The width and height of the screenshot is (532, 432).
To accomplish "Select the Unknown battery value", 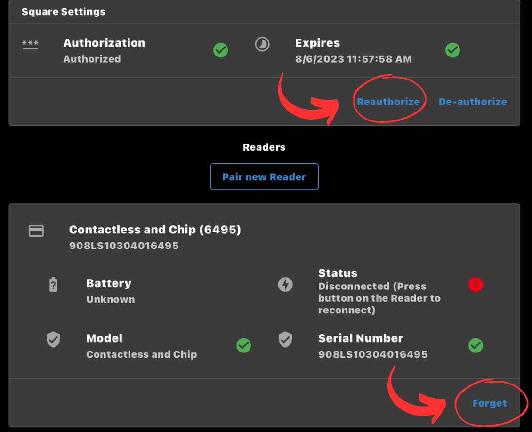I will point(111,299).
